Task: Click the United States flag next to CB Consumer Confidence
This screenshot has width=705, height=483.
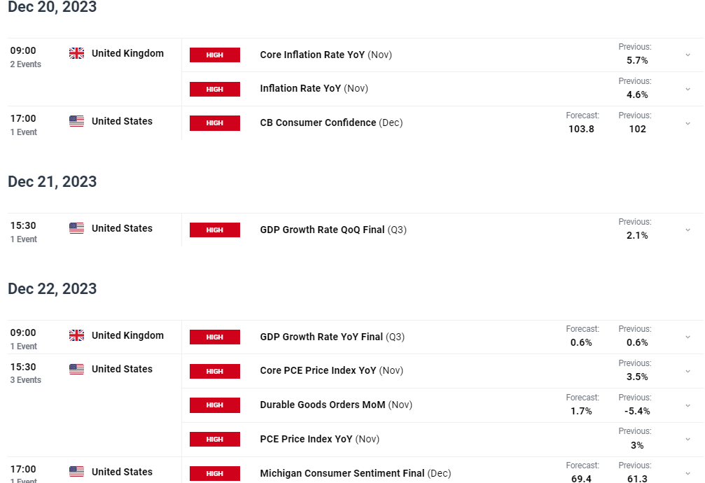Action: point(76,121)
